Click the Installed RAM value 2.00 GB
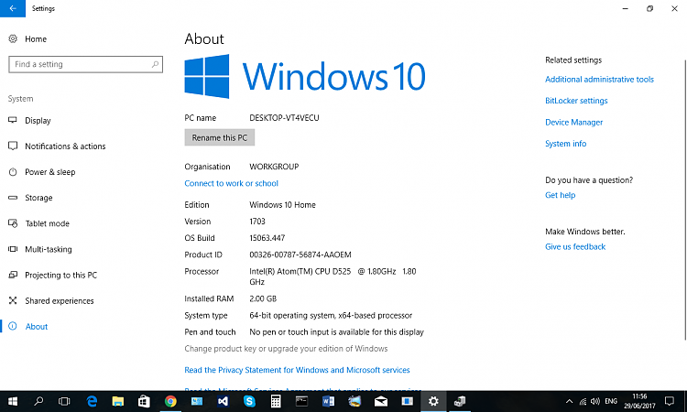 click(263, 299)
